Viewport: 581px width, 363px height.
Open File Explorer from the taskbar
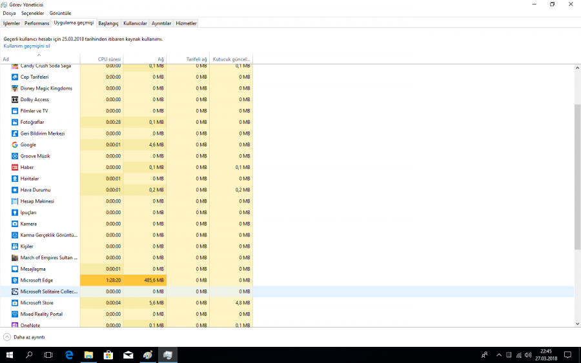[x=88, y=355]
